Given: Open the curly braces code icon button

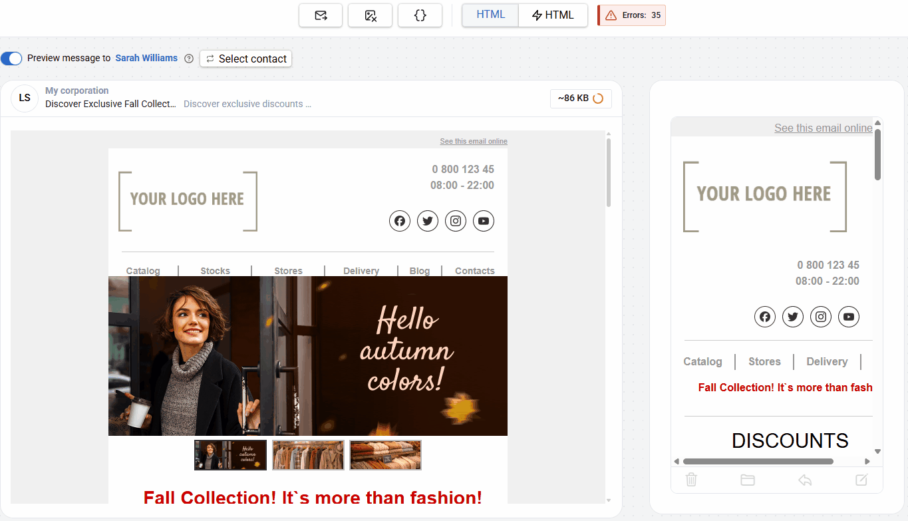Looking at the screenshot, I should 420,15.
